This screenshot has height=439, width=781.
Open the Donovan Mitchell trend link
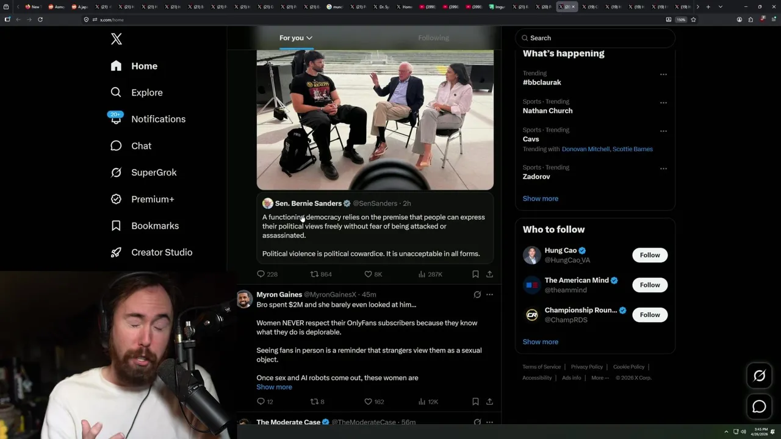[x=586, y=149]
